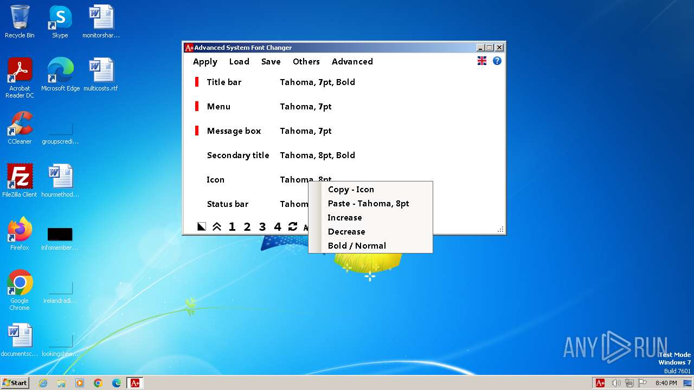The image size is (694, 390).
Task: Open the volume speaker tray icon
Action: [x=616, y=383]
